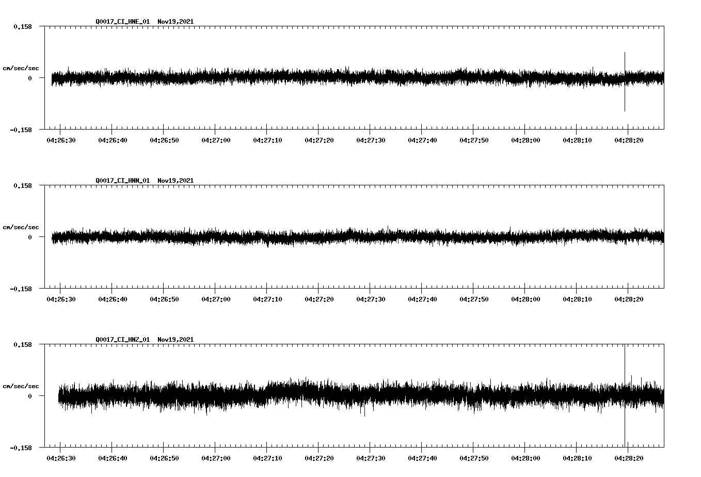Image resolution: width=701 pixels, height=477 pixels.
Task: Click 04:26:30 on the HNN time axis
Action: click(61, 299)
